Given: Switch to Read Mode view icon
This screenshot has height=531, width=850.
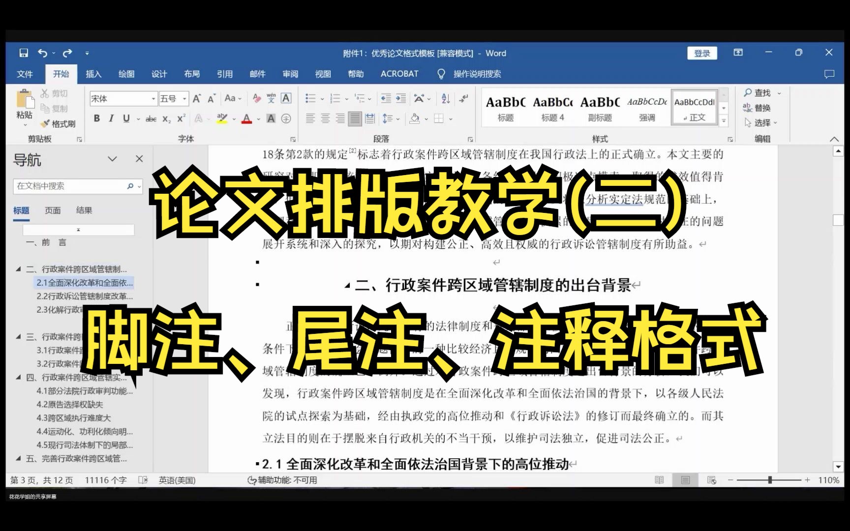Looking at the screenshot, I should tap(659, 480).
